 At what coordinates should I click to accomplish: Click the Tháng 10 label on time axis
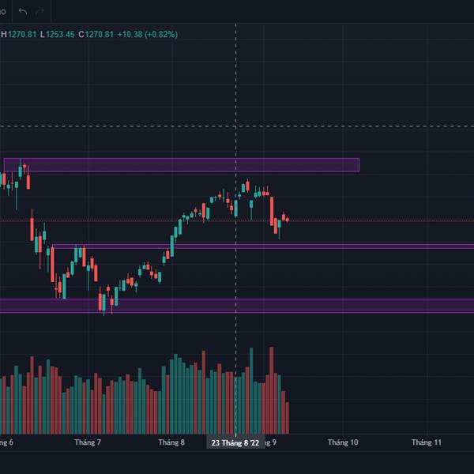tap(343, 442)
